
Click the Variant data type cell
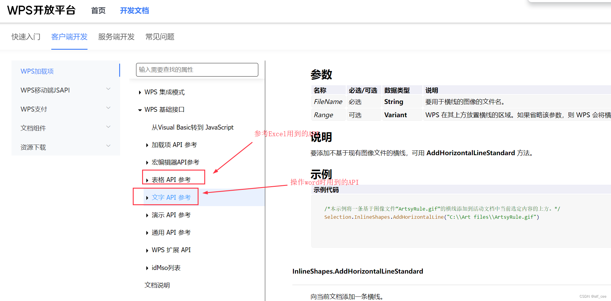(x=402, y=115)
